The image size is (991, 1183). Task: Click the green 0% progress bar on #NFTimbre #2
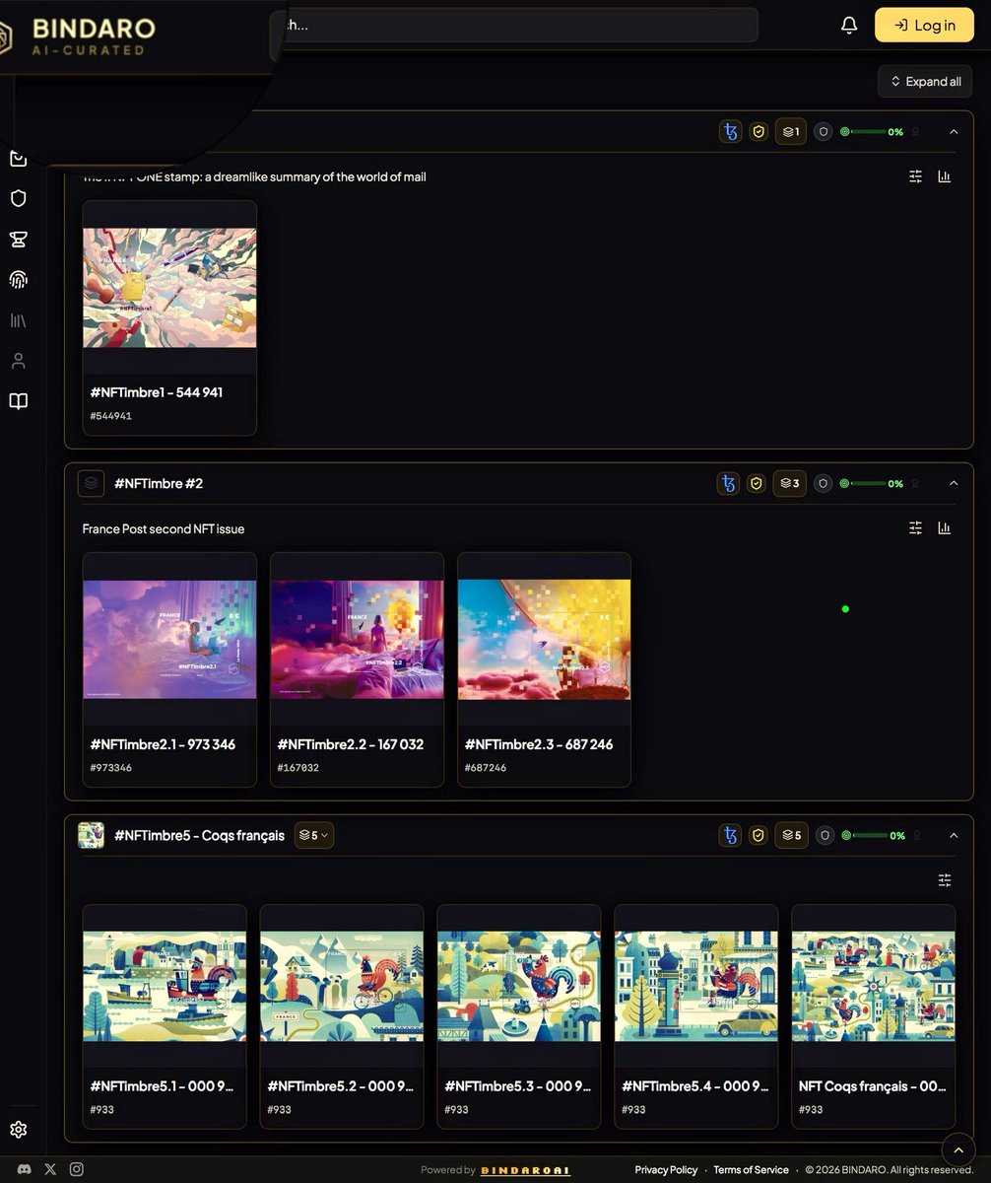tap(871, 483)
